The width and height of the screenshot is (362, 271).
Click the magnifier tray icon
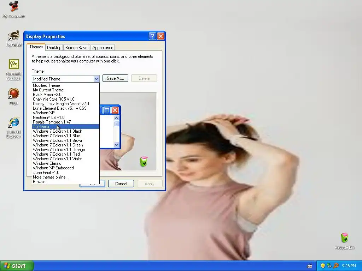point(336,266)
